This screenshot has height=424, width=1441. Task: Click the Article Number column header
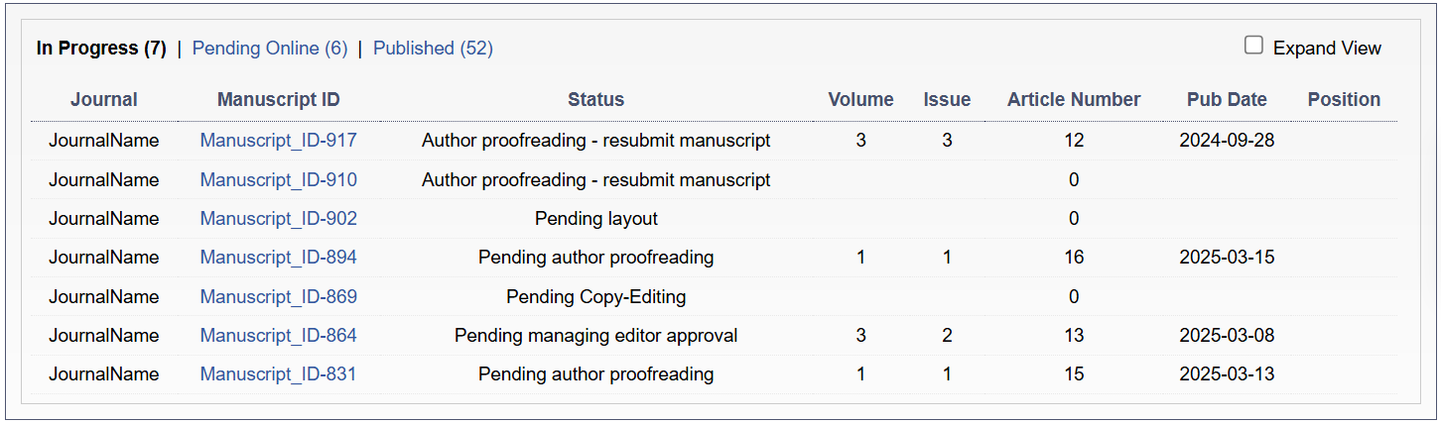pyautogui.click(x=1074, y=99)
